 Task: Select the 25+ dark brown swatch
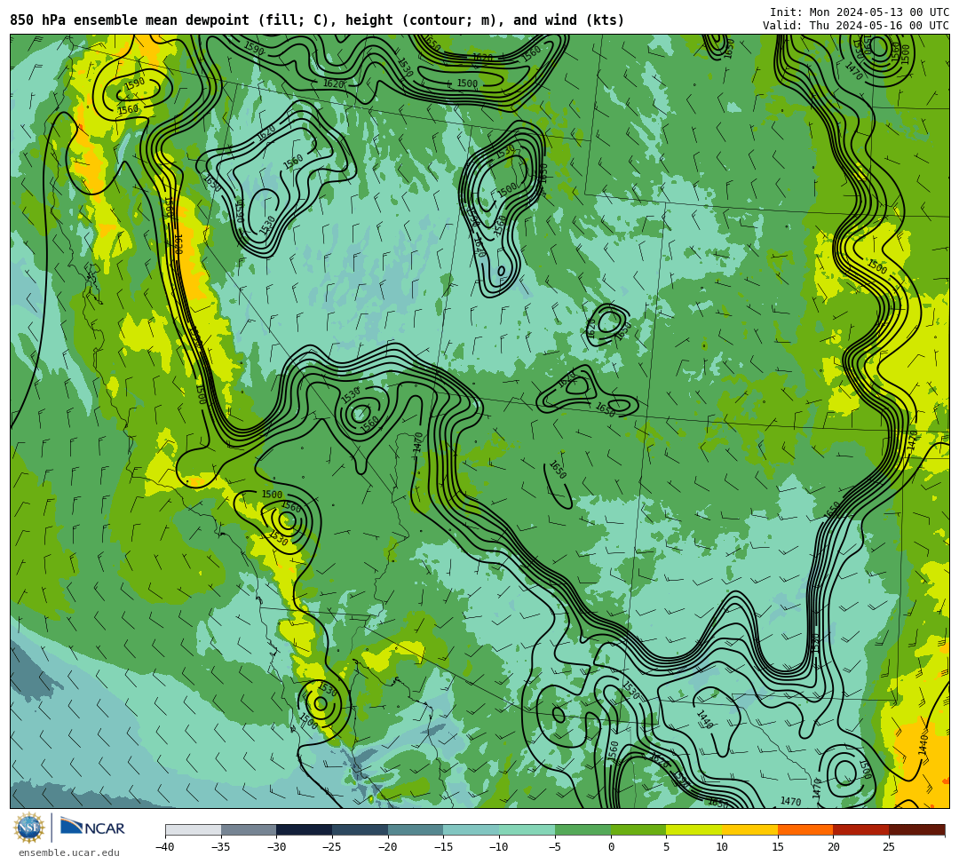tap(916, 829)
